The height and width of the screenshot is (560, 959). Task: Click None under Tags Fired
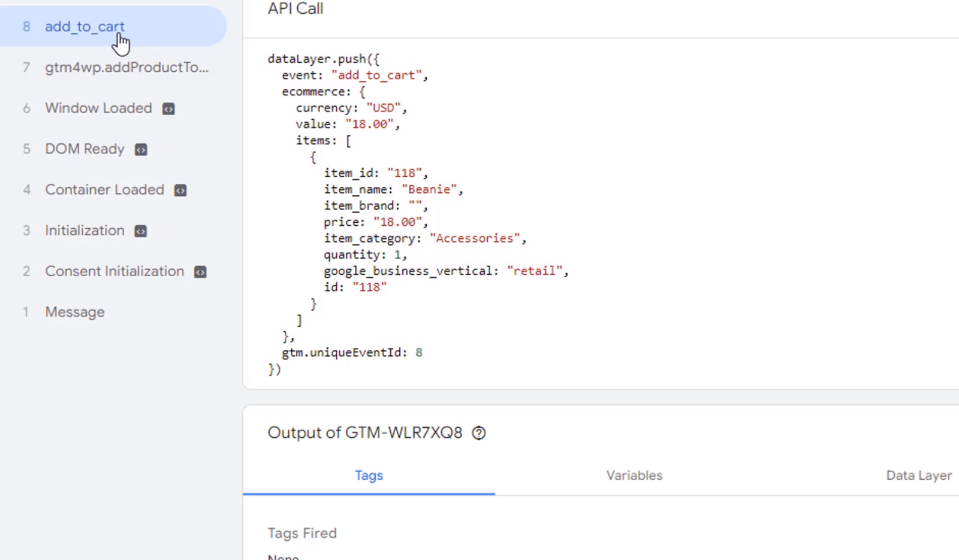[283, 556]
